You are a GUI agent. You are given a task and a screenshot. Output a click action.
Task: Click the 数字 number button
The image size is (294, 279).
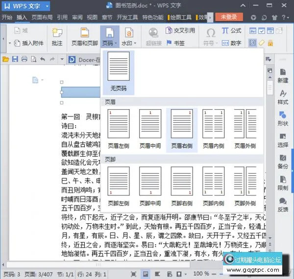point(232,43)
